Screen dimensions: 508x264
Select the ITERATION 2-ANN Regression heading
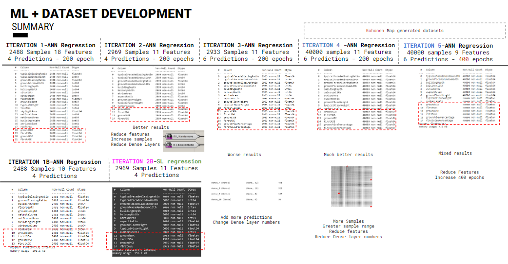[x=149, y=45]
